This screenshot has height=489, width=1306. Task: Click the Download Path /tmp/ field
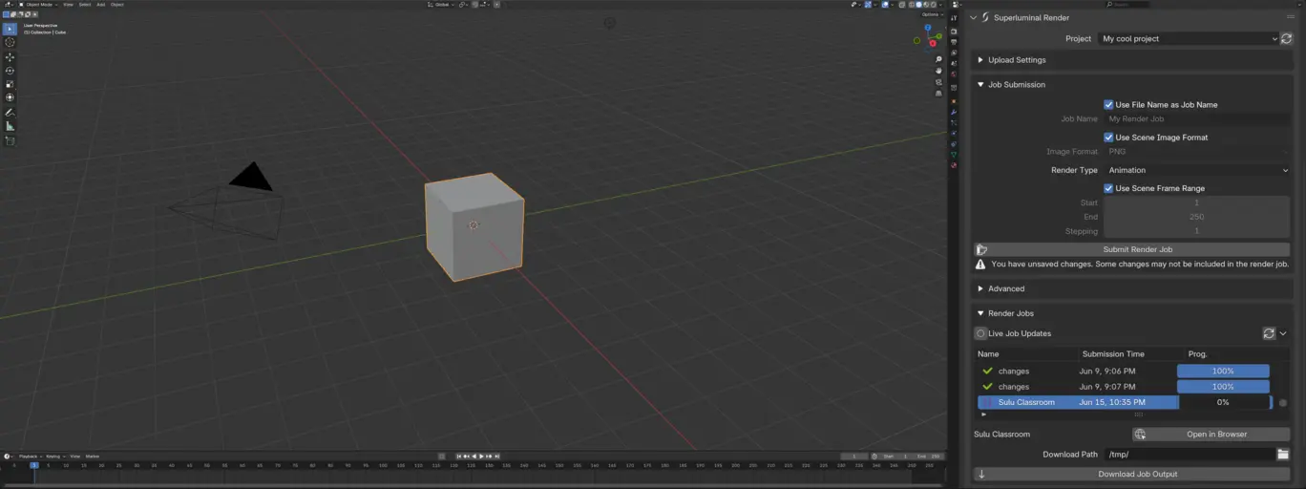(x=1190, y=455)
